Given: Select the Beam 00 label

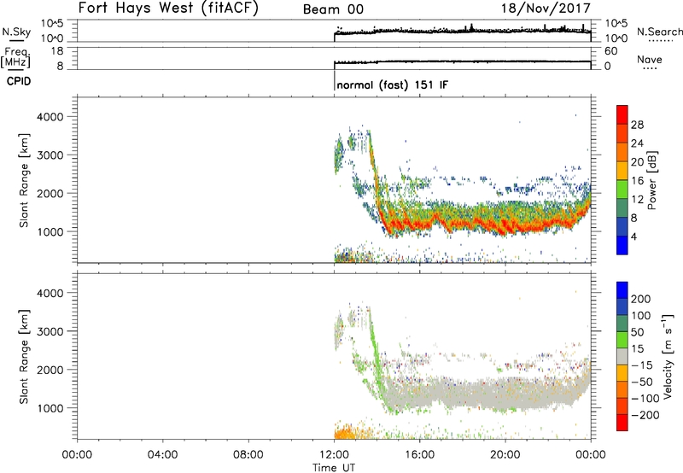Looking at the screenshot, I should click(x=333, y=9).
